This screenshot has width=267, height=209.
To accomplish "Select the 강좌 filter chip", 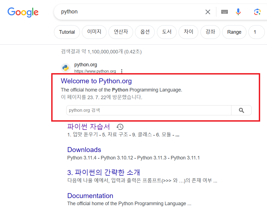I will coord(210,32).
